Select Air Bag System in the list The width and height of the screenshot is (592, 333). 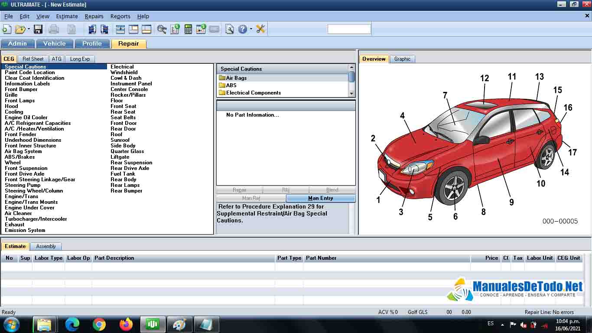point(23,151)
